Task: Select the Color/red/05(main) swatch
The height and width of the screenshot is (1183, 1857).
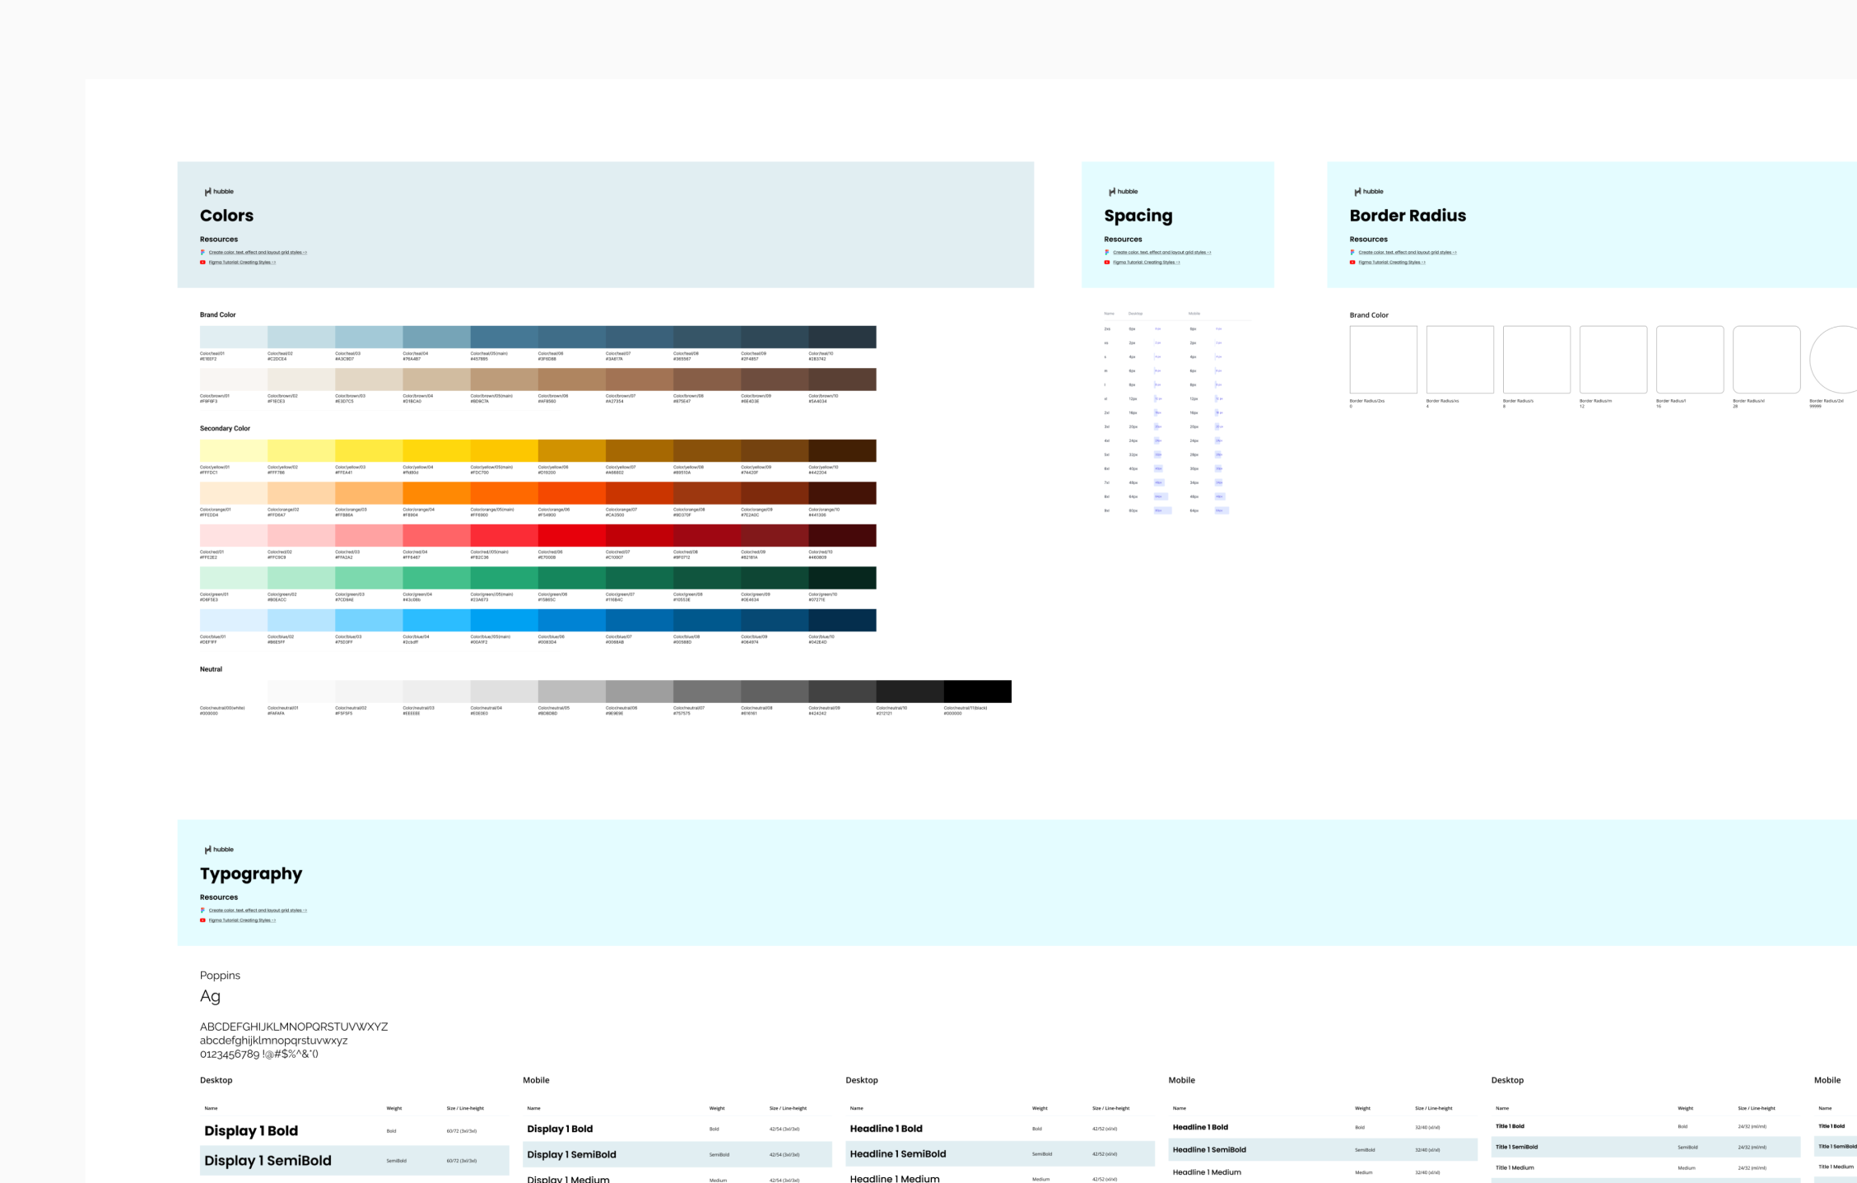Action: coord(504,536)
